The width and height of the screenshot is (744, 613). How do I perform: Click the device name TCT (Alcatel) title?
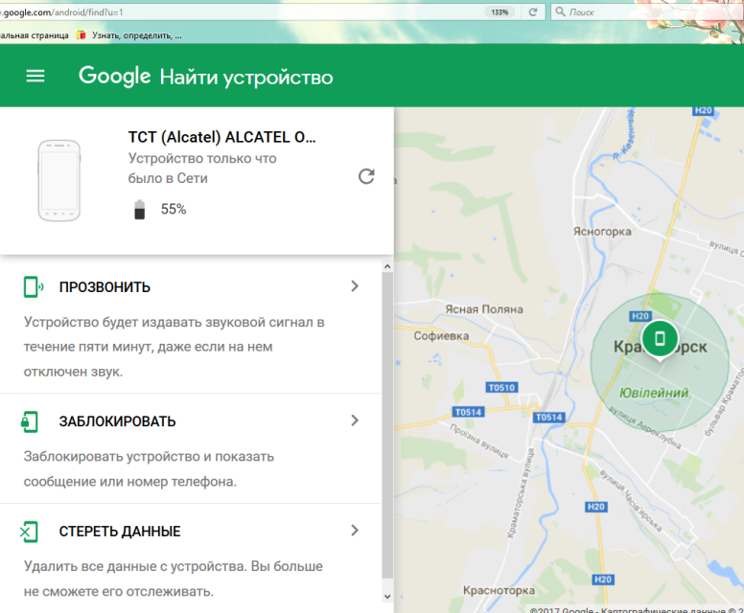[221, 137]
